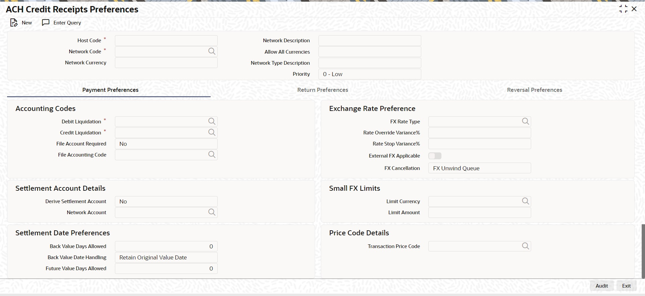This screenshot has height=296, width=645.
Task: Switch to the Reversal Preferences tab
Action: point(534,90)
